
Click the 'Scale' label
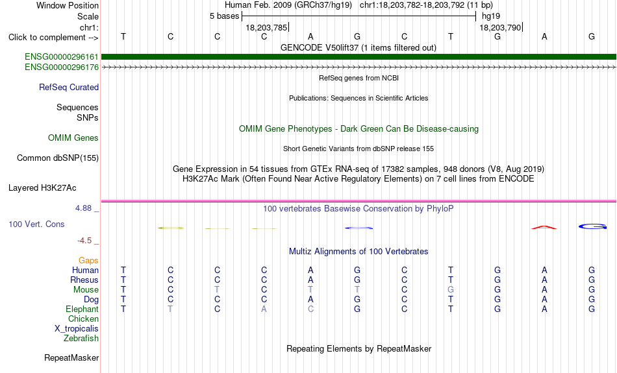(88, 16)
